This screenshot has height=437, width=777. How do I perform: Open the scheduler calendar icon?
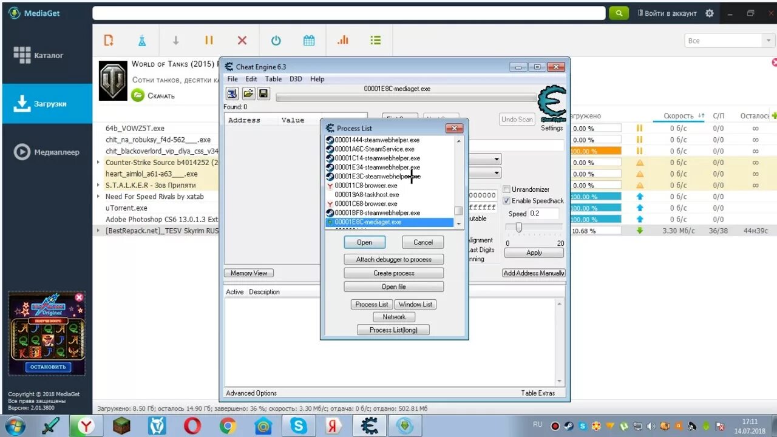[x=309, y=41]
